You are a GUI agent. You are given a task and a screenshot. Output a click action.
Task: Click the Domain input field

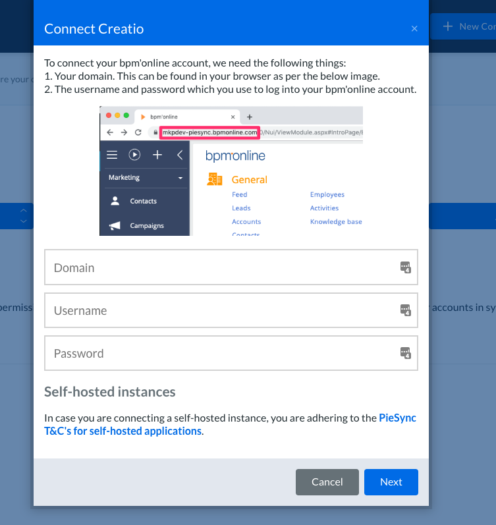(231, 267)
